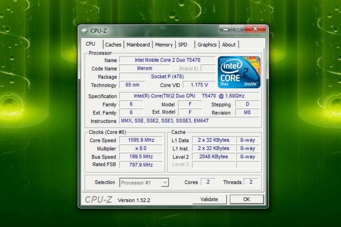Close the CPU-Z window
The width and height of the screenshot is (341, 227).
(255, 29)
